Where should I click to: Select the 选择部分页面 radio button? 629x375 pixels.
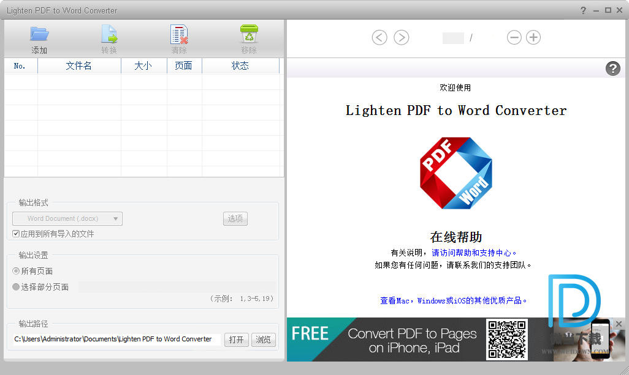pos(16,287)
